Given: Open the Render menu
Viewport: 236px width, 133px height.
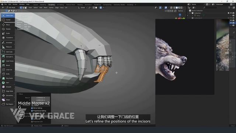Looking at the screenshot, I should (x=15, y=4).
